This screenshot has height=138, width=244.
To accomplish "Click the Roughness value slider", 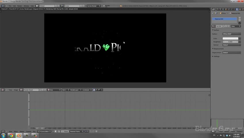I will coord(230,42).
